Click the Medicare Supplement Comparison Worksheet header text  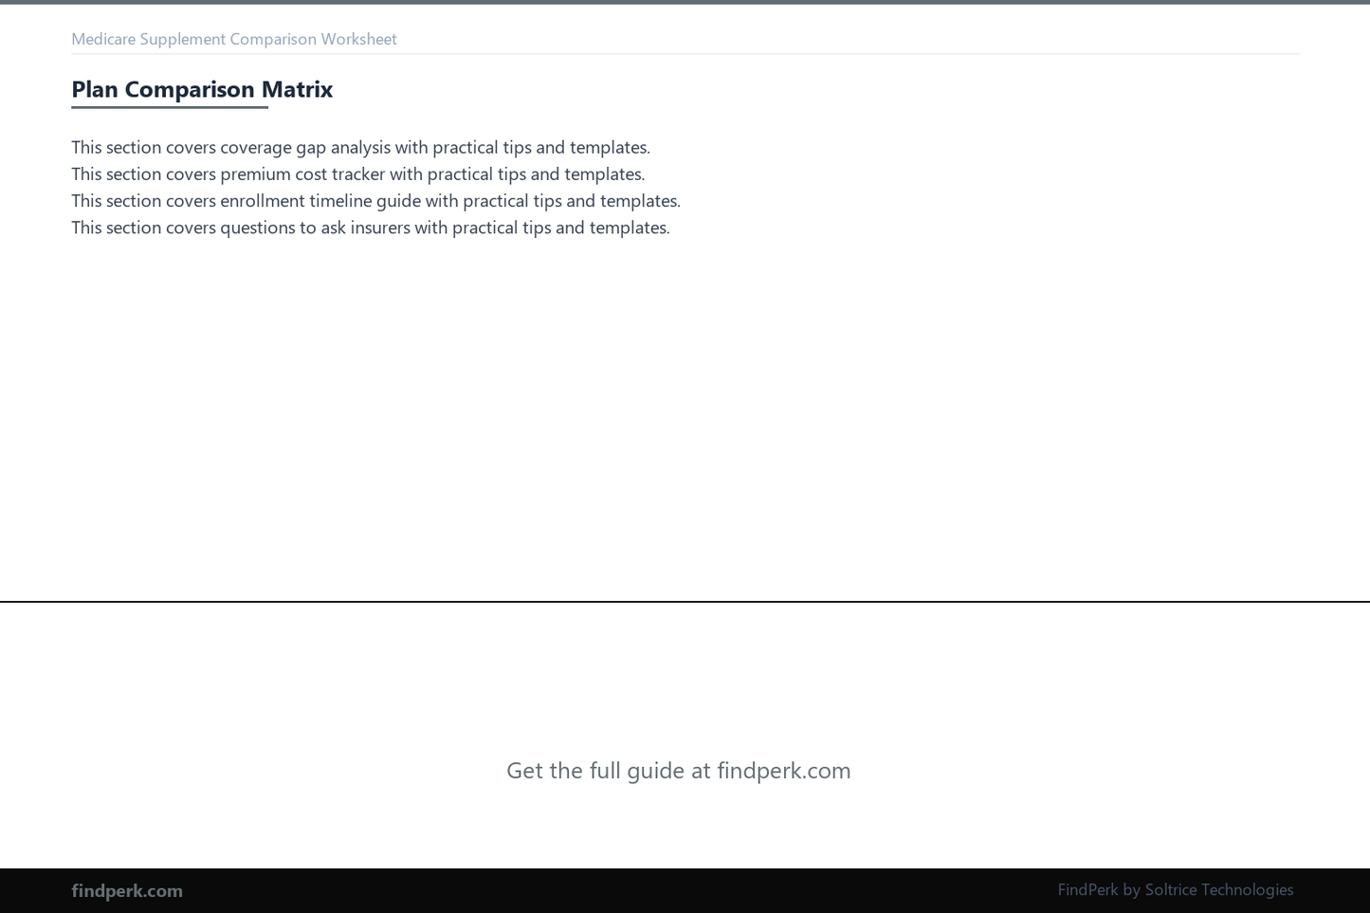(234, 39)
